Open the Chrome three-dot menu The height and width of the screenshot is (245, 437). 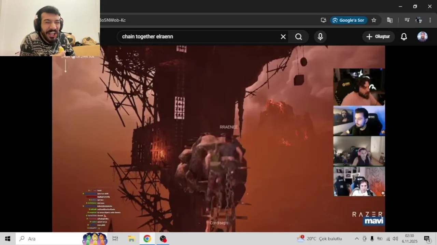coord(430,20)
